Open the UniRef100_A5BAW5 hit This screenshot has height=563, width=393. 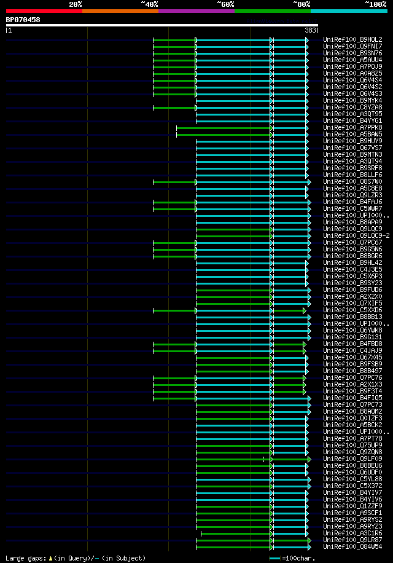352,134
